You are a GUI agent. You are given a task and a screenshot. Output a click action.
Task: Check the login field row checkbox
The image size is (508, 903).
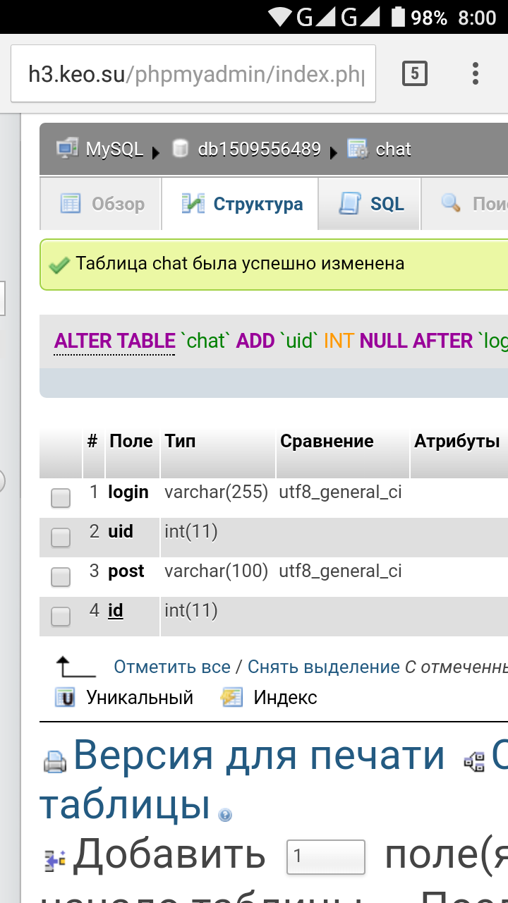[61, 498]
